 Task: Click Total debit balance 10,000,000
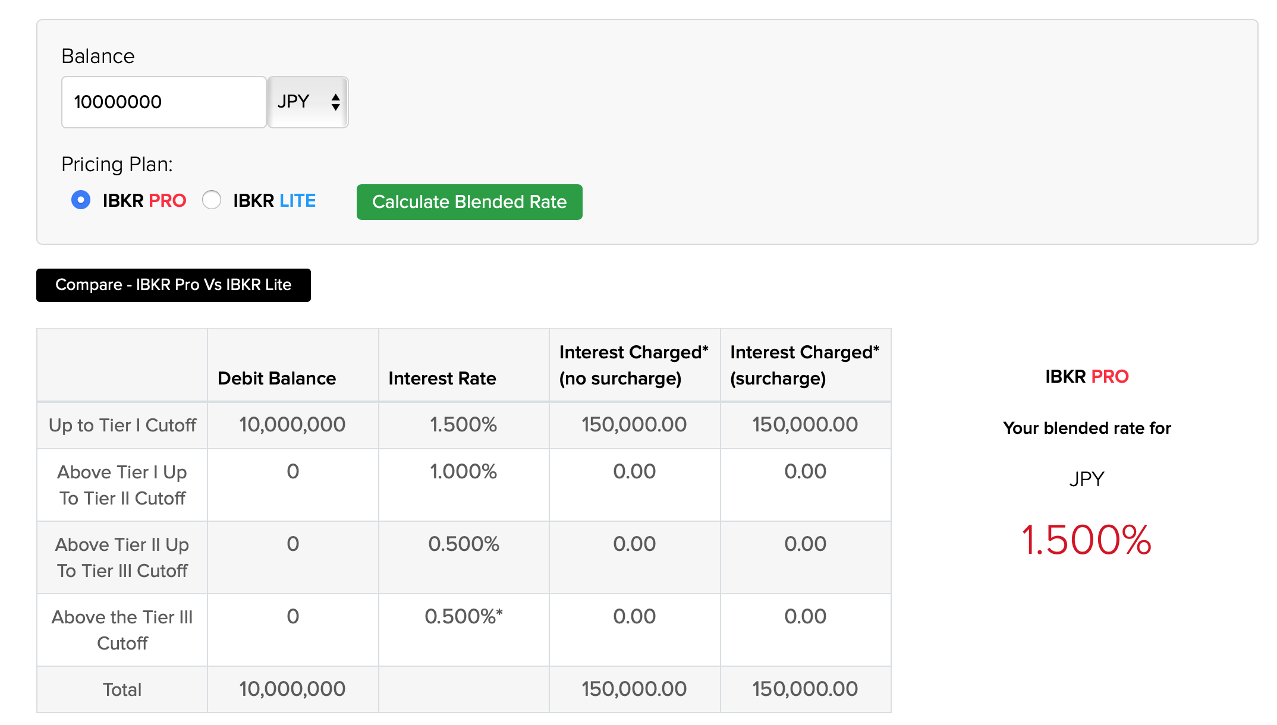click(292, 689)
